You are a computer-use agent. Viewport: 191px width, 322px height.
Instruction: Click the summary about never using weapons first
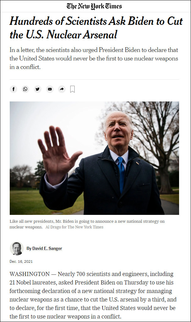94,59
